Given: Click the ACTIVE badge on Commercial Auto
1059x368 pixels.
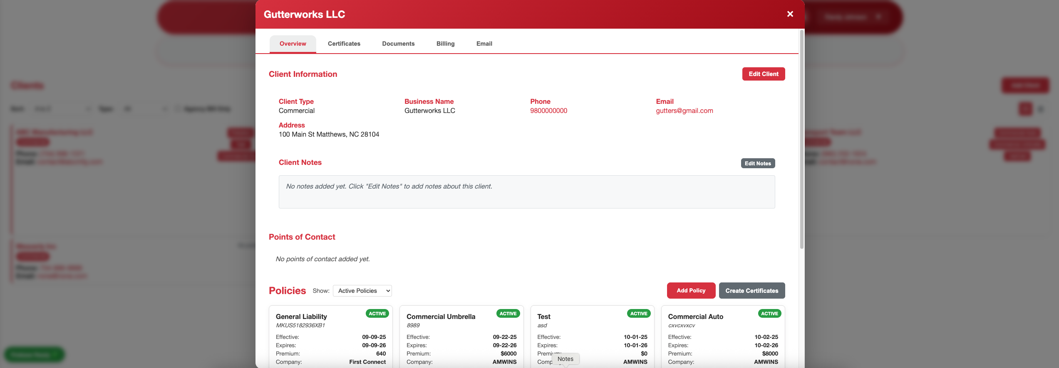Looking at the screenshot, I should 769,314.
